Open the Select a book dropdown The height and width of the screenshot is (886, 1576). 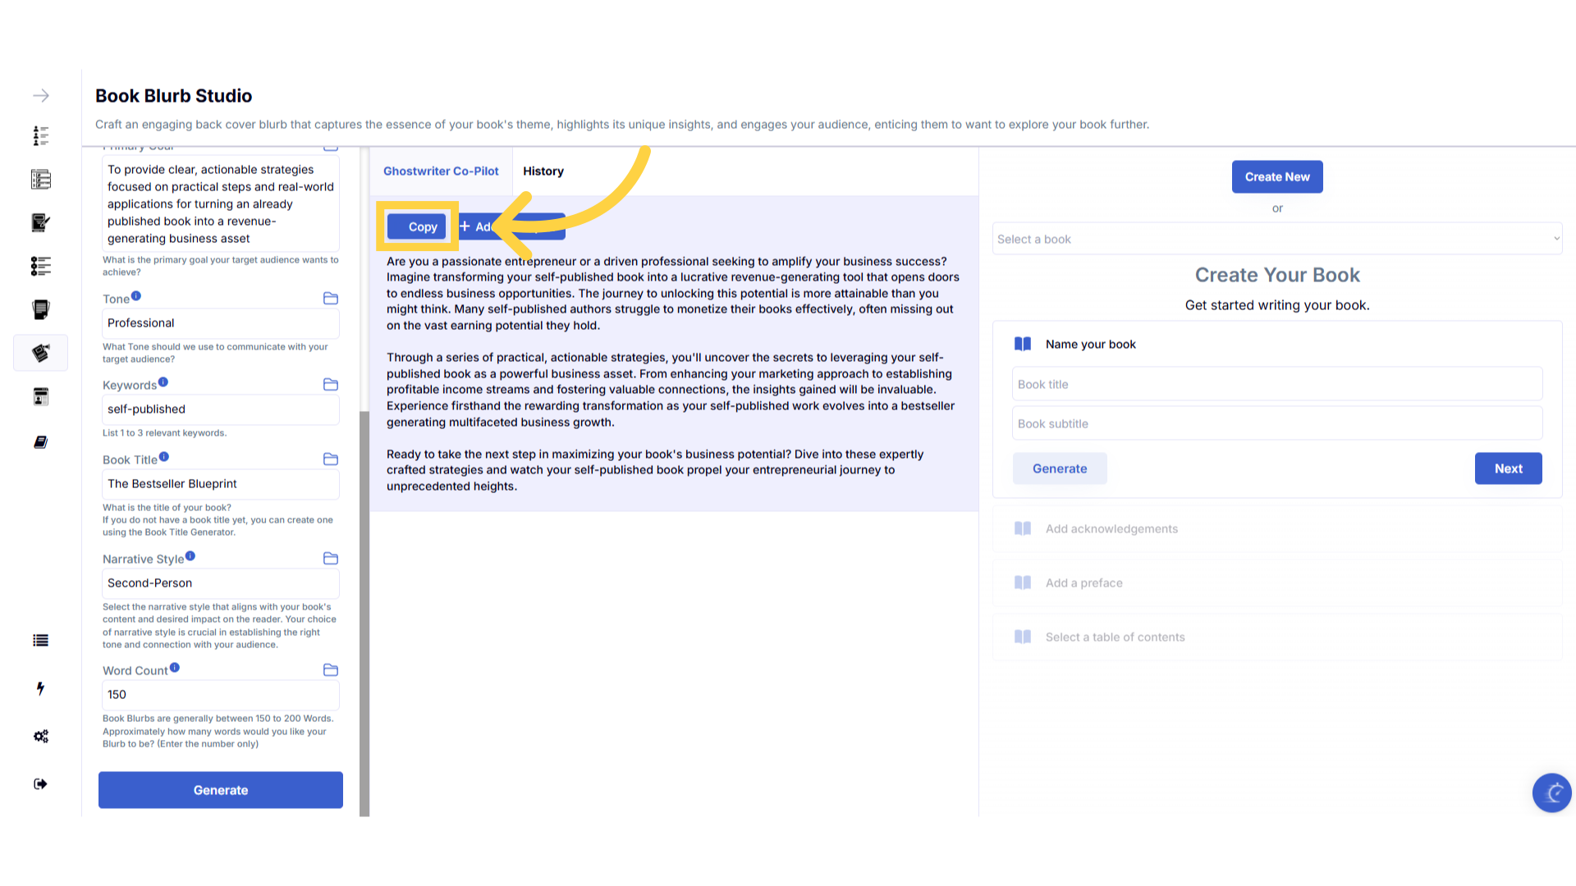tap(1276, 239)
